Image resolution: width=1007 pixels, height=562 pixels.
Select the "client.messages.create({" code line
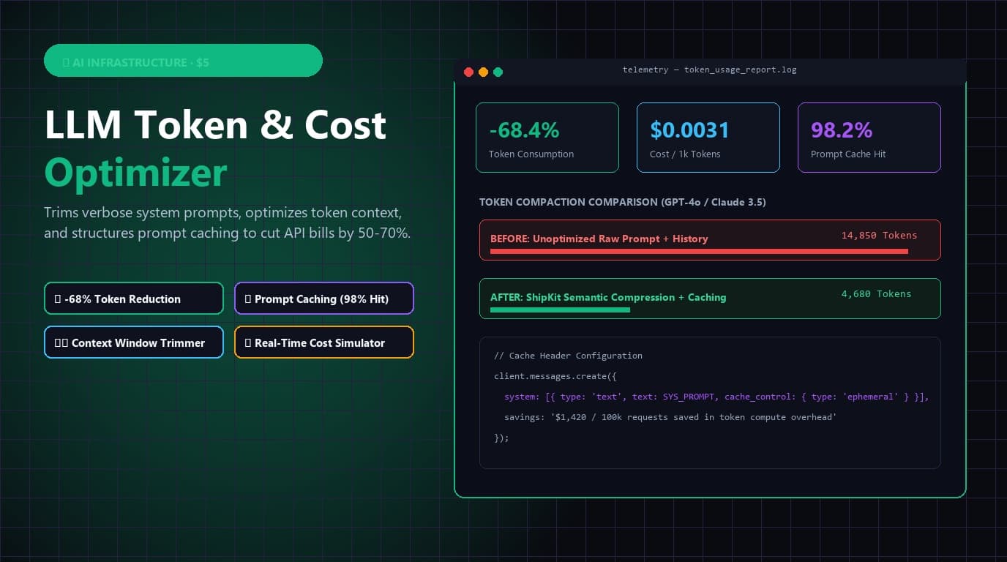tap(556, 376)
